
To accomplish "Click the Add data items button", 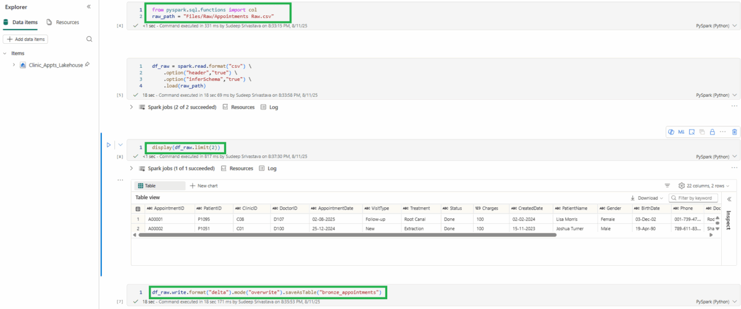I will (26, 39).
